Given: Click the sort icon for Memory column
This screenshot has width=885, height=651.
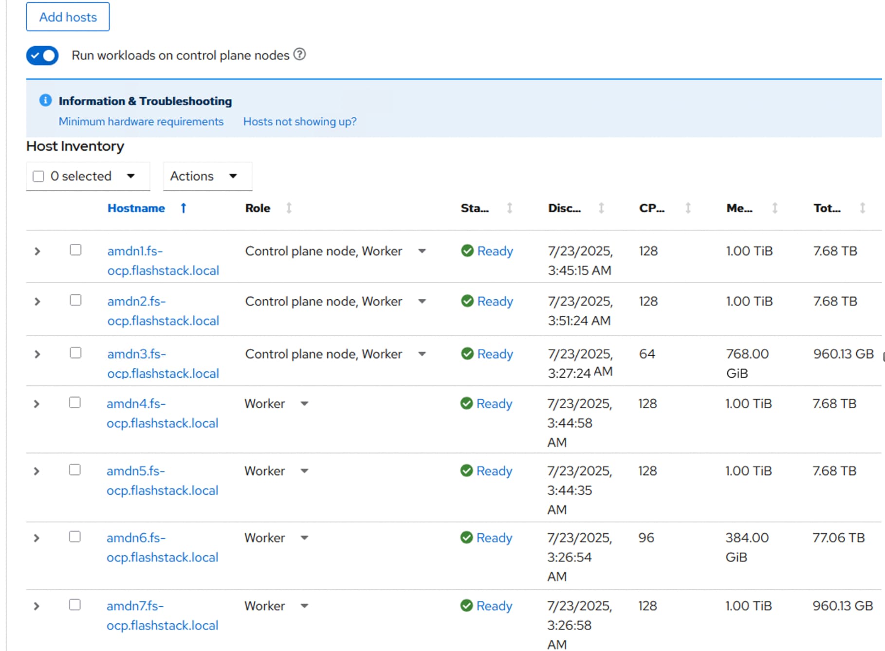Looking at the screenshot, I should 774,208.
